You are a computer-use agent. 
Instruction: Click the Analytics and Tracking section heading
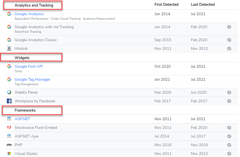click(x=34, y=5)
